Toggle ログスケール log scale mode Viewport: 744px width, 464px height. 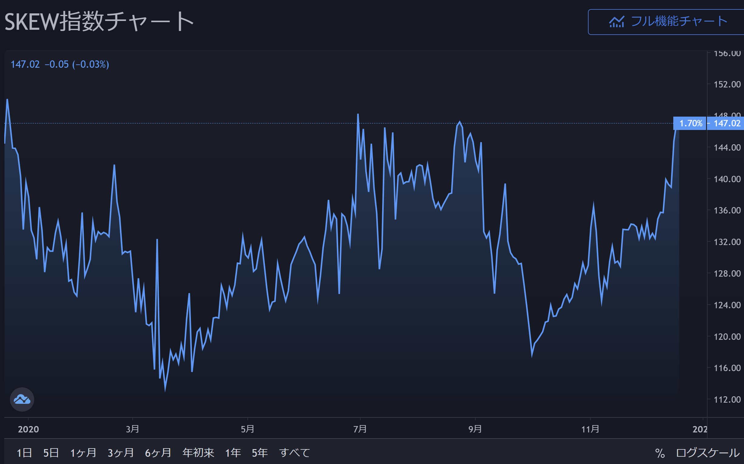point(708,453)
